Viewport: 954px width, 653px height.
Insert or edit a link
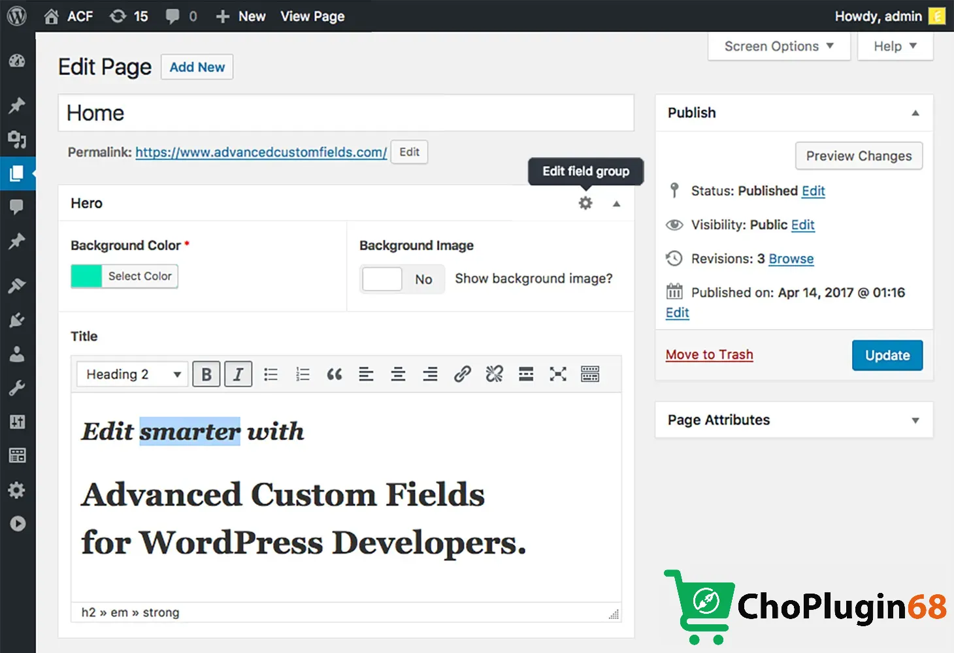tap(463, 374)
